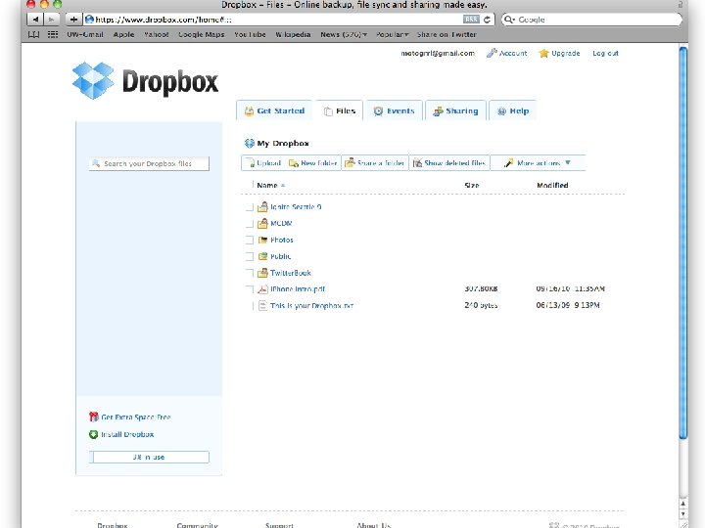Switch to the Help tab
The height and width of the screenshot is (528, 705).
pyautogui.click(x=512, y=110)
